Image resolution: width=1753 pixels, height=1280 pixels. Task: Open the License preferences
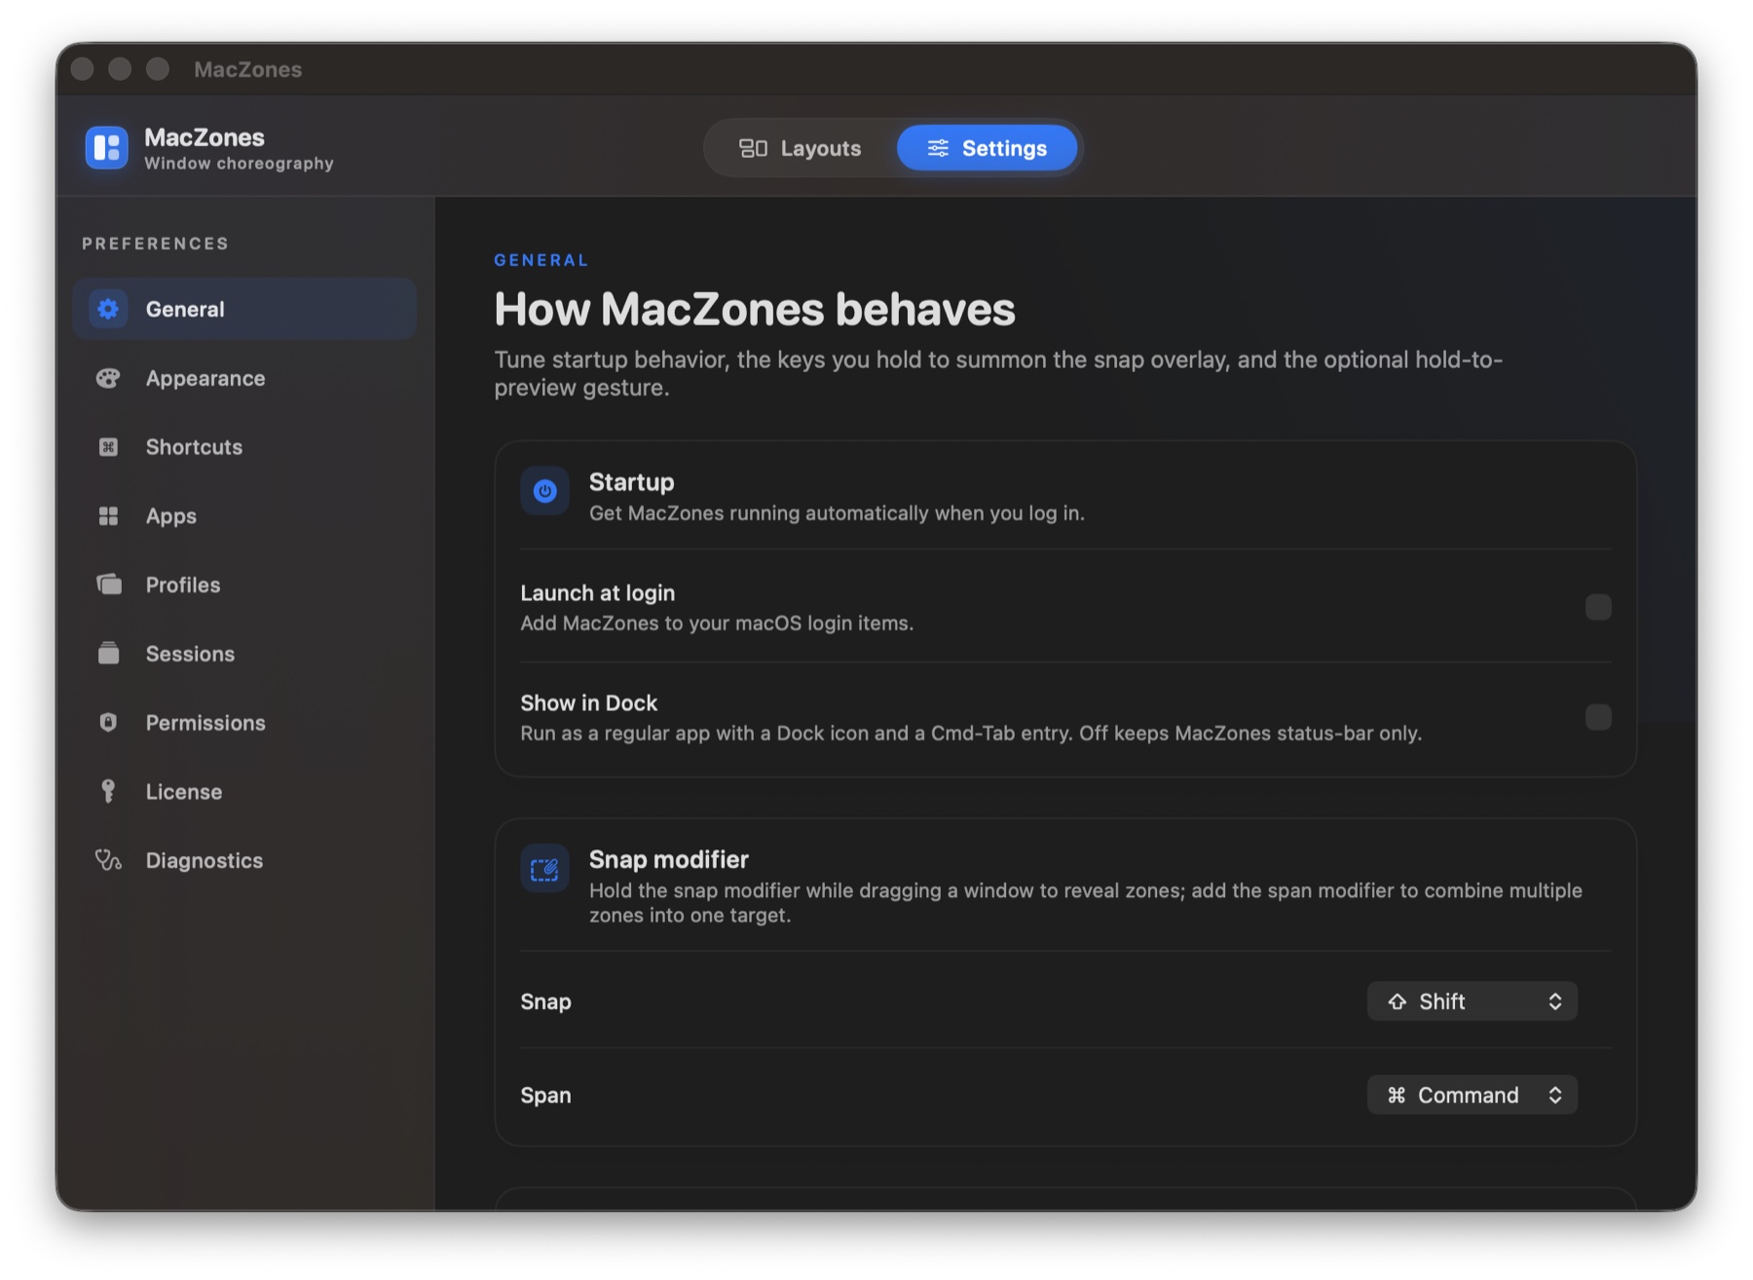point(244,791)
